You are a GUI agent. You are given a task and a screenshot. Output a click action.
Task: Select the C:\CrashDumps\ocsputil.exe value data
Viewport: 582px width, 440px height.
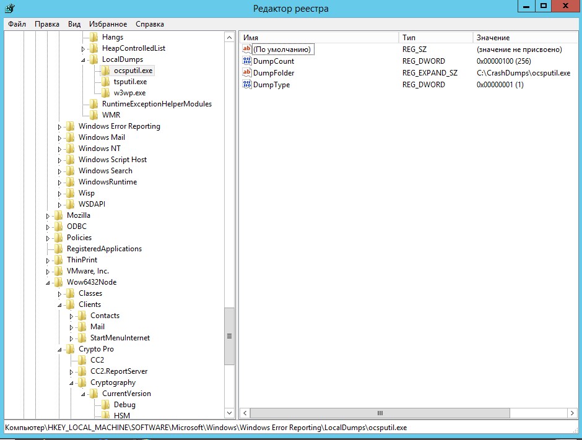click(x=523, y=73)
